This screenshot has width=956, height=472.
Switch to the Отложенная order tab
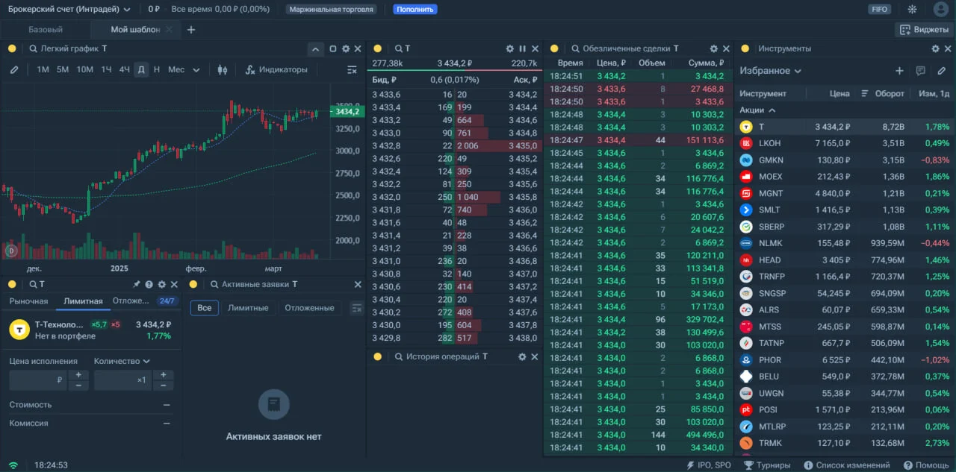[x=131, y=301]
